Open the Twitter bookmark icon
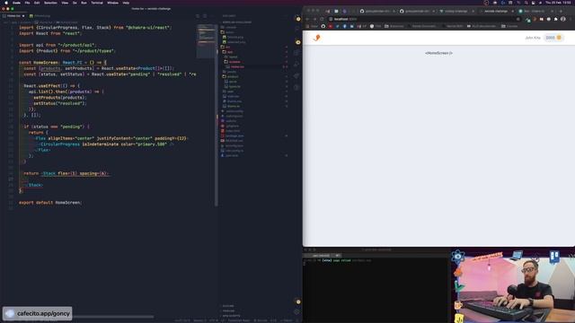Image resolution: width=575 pixels, height=323 pixels. pyautogui.click(x=338, y=26)
